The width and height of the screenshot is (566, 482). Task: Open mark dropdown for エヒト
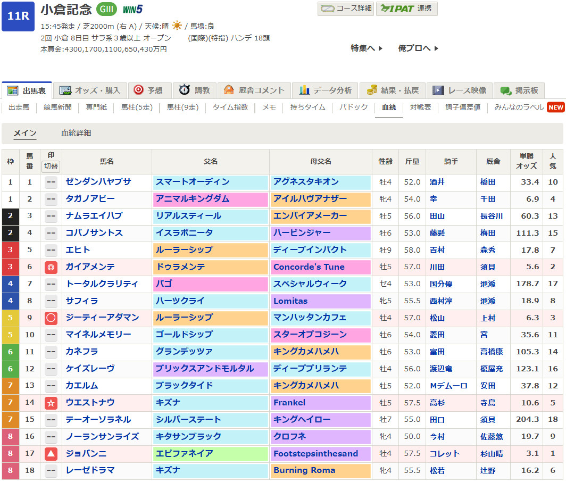pyautogui.click(x=51, y=250)
